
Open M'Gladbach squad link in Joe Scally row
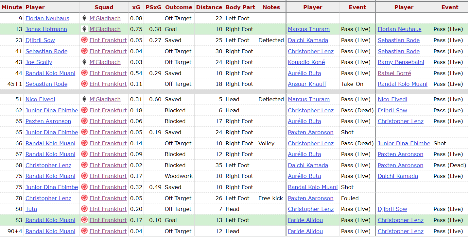point(105,62)
